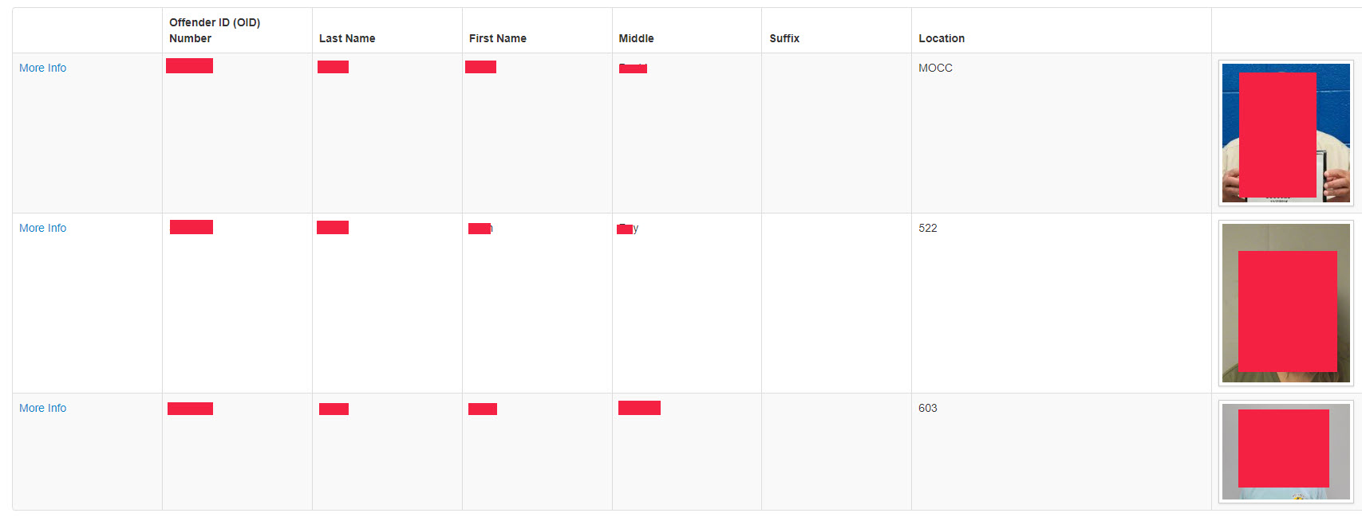Viewport: 1362px width, 517px height.
Task: Open the offender photo in MOCC row
Action: (1285, 133)
